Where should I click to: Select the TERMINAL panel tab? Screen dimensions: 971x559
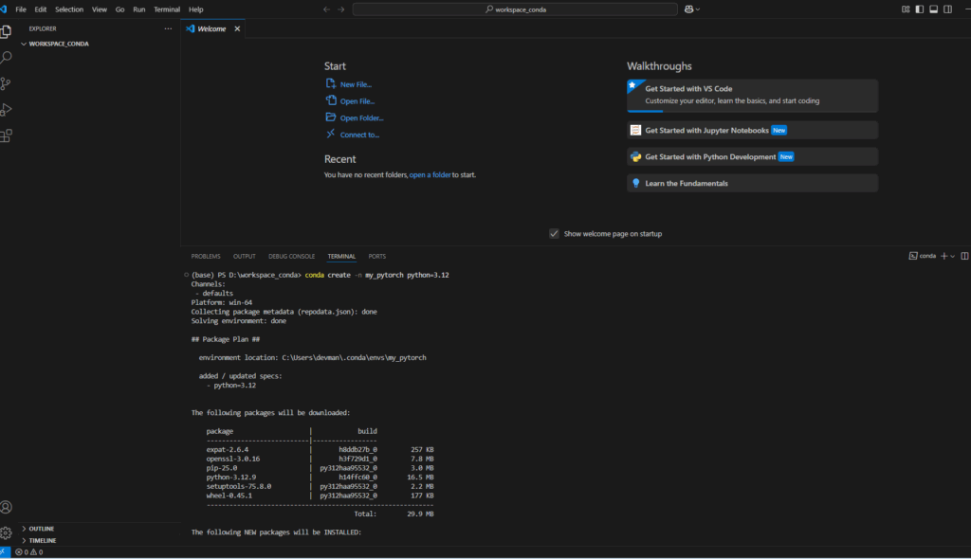click(341, 256)
